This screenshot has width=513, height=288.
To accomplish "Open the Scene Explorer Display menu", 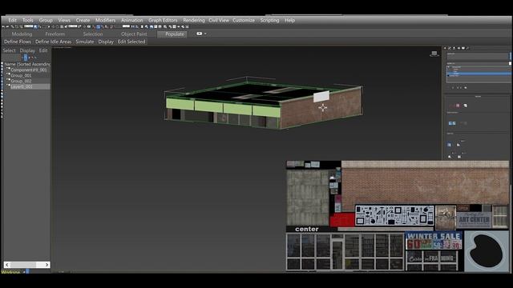I will click(x=27, y=50).
